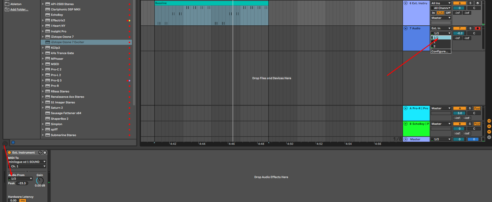Screen dimensions: 492x202
Task: Expand the API-2500 Stereo plugin entry
Action: [43, 4]
